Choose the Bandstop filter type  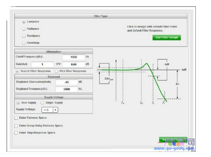coord(24,43)
